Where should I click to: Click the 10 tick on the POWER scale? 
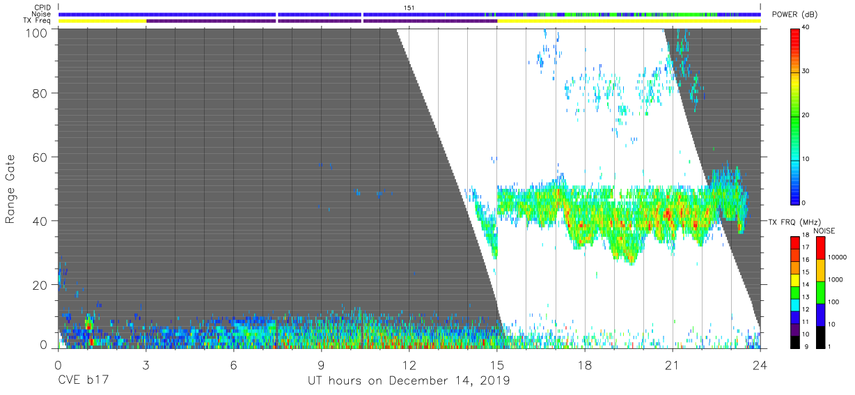pyautogui.click(x=806, y=160)
